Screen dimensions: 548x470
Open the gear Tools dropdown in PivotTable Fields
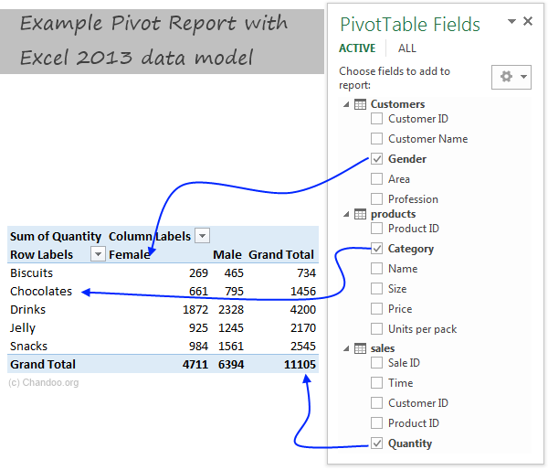[511, 78]
